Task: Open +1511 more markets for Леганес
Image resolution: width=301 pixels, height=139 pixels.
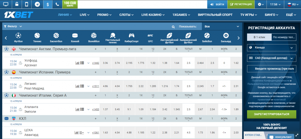Action: tap(96, 86)
